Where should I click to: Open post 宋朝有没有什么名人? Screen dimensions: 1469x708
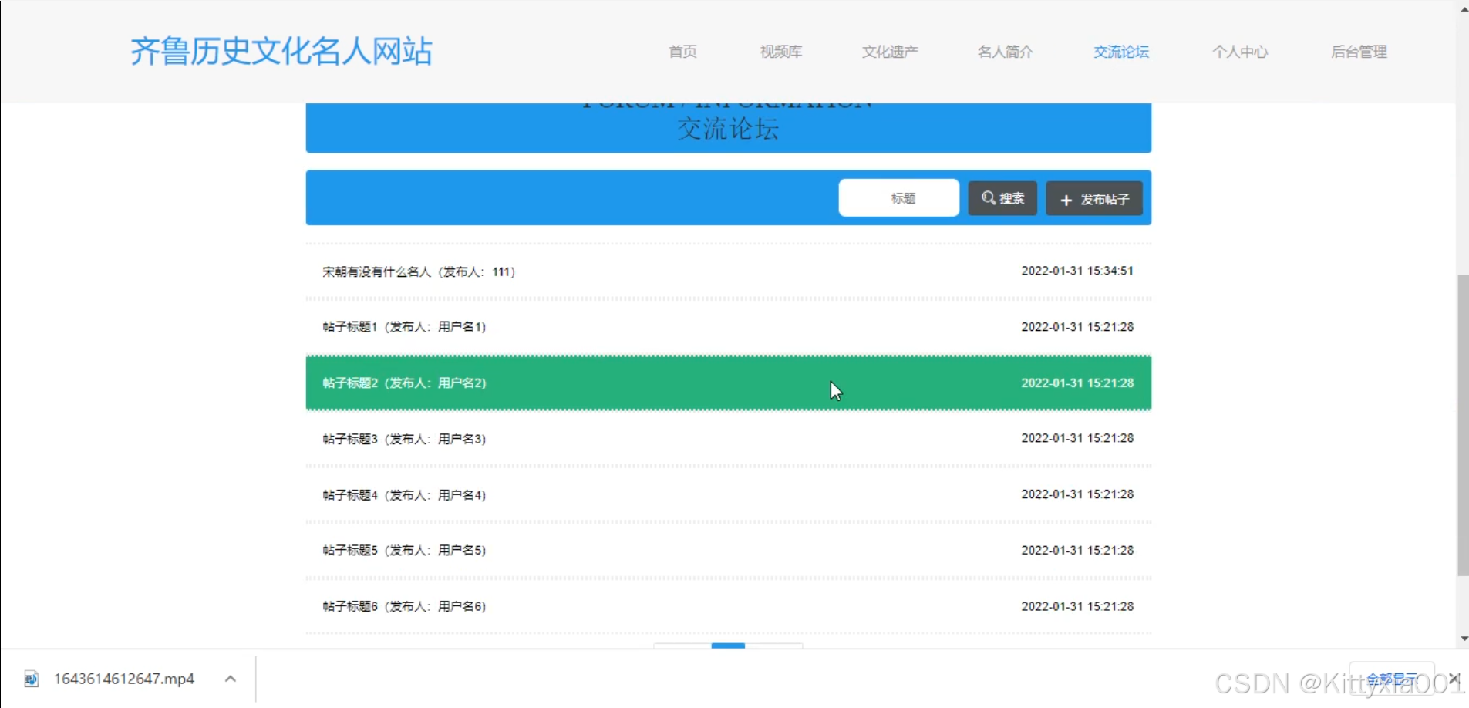click(x=729, y=271)
